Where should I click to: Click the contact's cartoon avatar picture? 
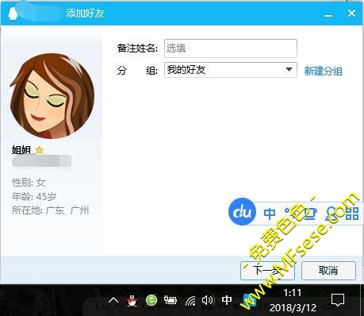52,96
